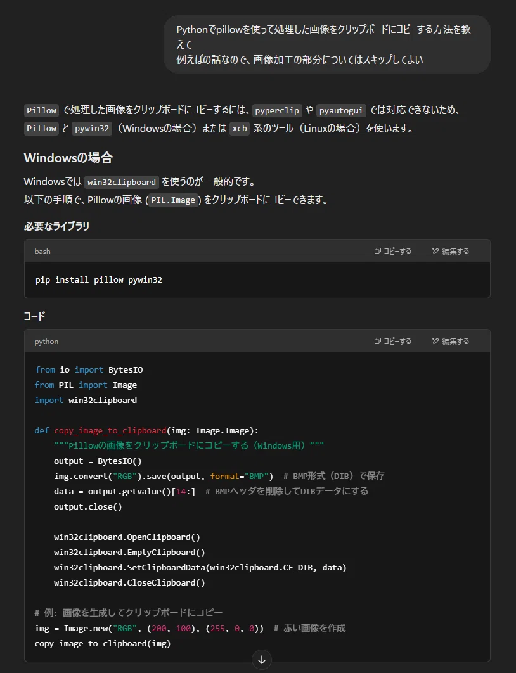Click the 'Windowsの場合' heading
Image resolution: width=516 pixels, height=673 pixels.
point(68,158)
